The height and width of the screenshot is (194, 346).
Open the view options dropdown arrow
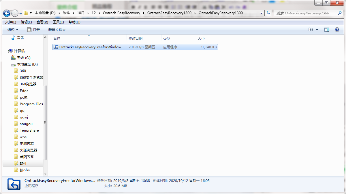(x=317, y=30)
